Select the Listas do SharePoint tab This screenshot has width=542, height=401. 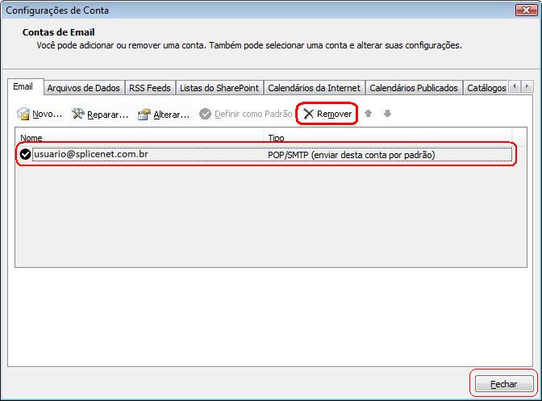(219, 88)
